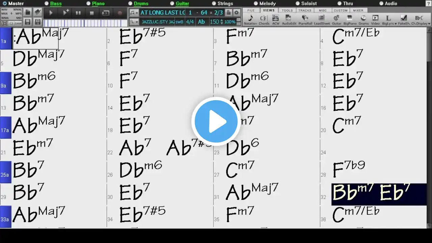Open the style picker dropdown
432x243 pixels.
pos(134,22)
